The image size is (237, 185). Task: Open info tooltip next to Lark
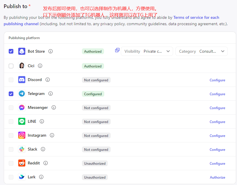[41, 177]
